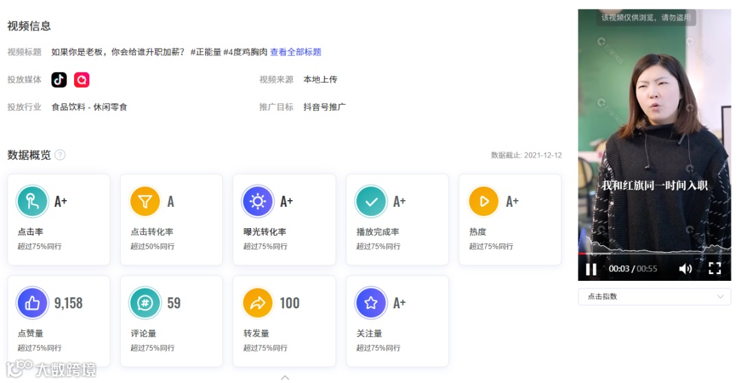
Task: Click the 点击转化率 label
Action: [152, 232]
